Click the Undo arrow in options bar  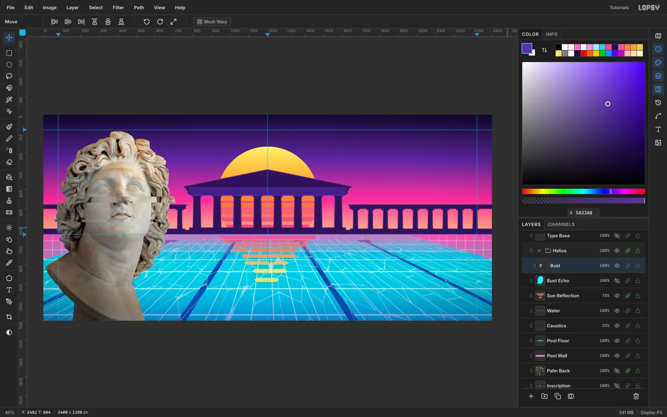(x=147, y=22)
